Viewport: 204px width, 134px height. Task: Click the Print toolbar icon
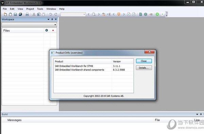click(x=27, y=14)
